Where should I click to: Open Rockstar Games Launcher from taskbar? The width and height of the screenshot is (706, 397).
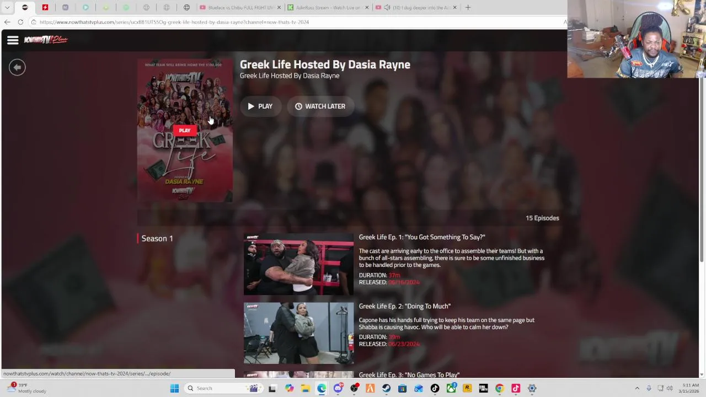467,388
